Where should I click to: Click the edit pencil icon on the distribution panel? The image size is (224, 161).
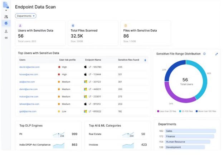coord(216,54)
